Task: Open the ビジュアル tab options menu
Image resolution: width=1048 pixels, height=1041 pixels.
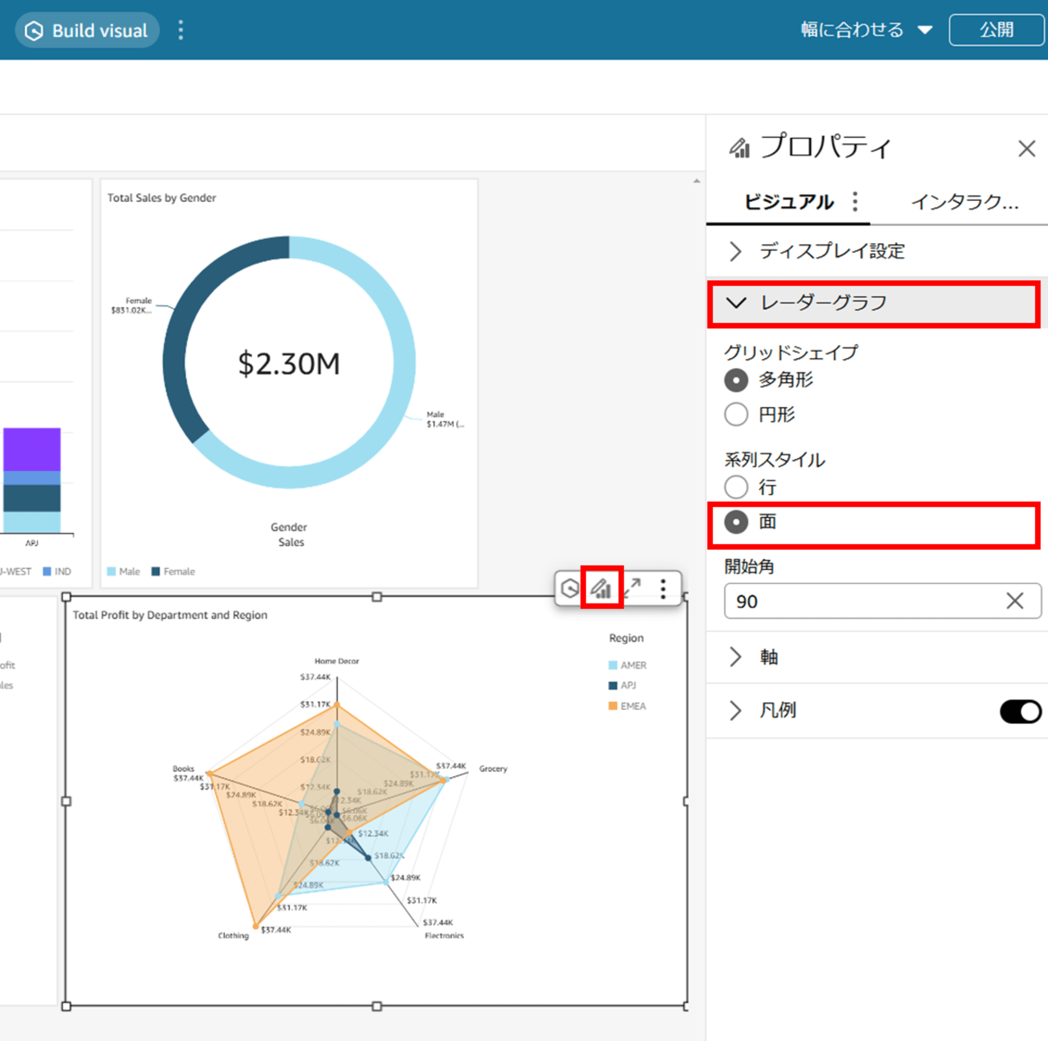Action: click(855, 202)
